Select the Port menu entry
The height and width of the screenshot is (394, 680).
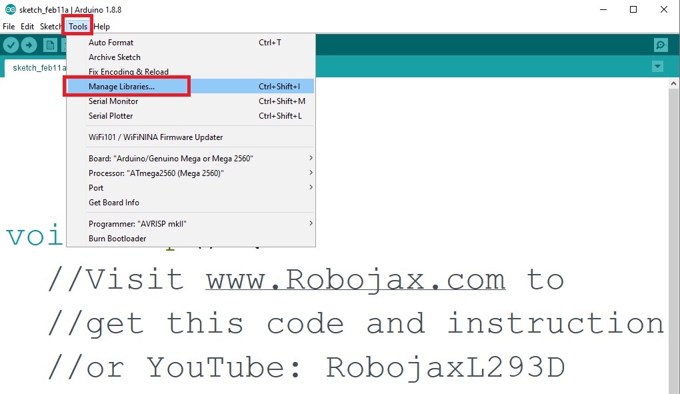(191, 188)
